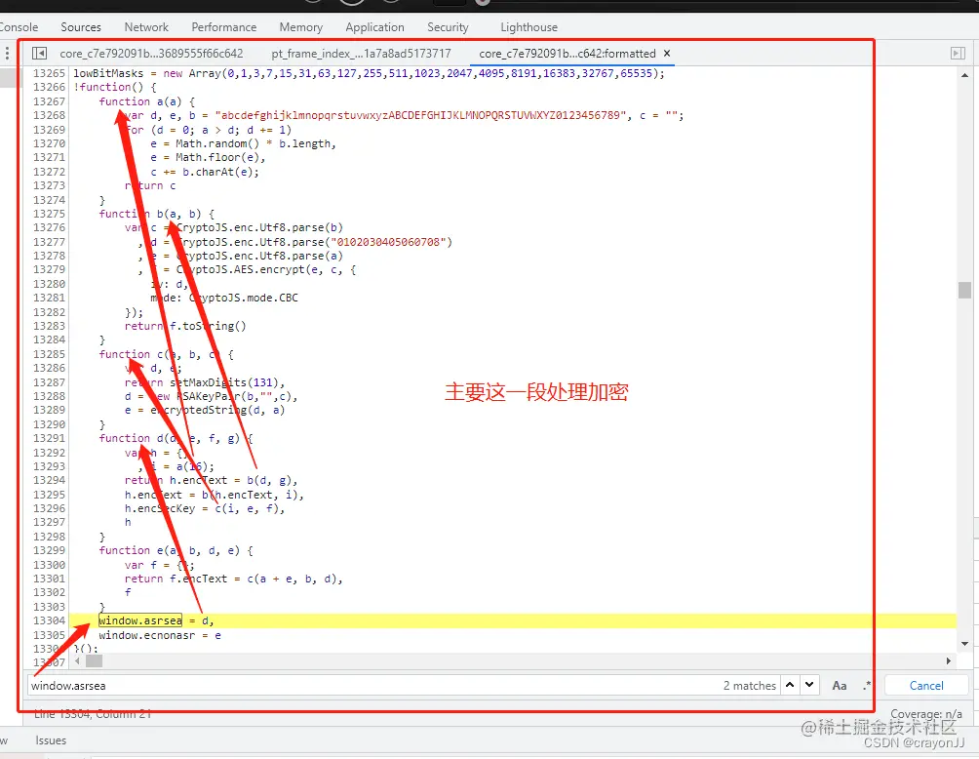Click the vertical scrollbar up arrow

pos(964,75)
